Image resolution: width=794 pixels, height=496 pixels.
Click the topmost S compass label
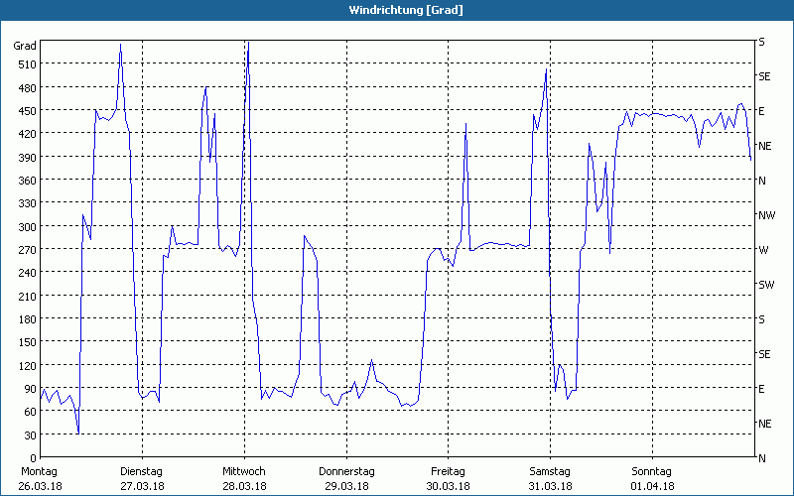(x=761, y=42)
